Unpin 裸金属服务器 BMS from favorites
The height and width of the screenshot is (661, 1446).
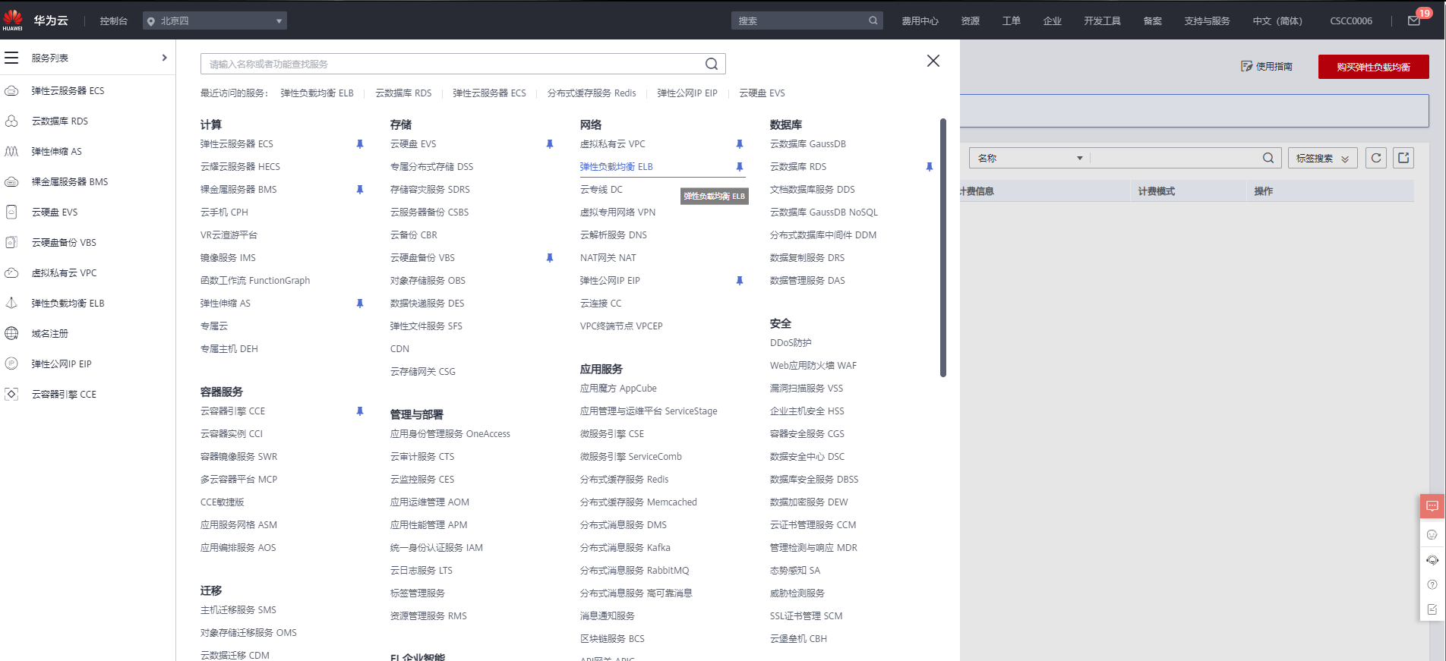[360, 190]
